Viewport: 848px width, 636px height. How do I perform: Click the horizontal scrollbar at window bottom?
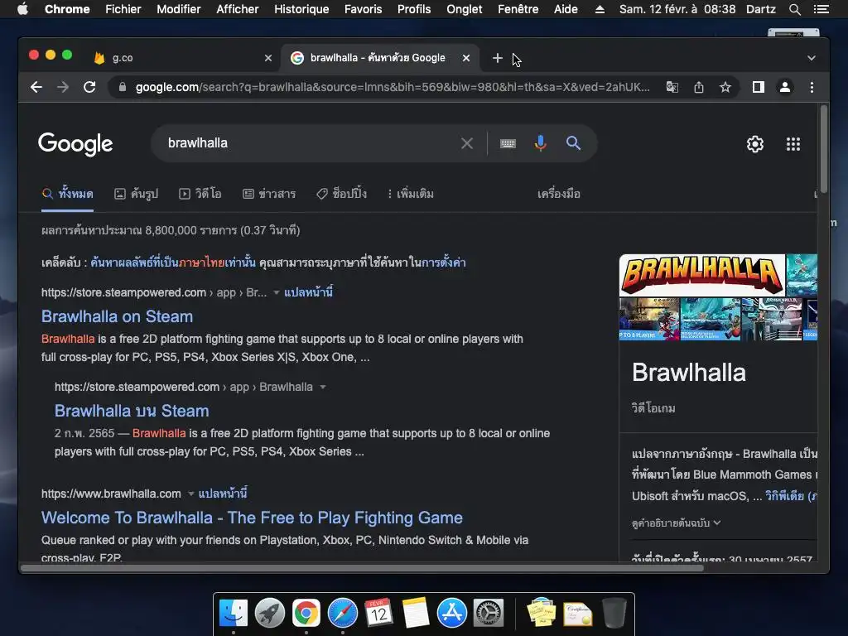pyautogui.click(x=363, y=568)
